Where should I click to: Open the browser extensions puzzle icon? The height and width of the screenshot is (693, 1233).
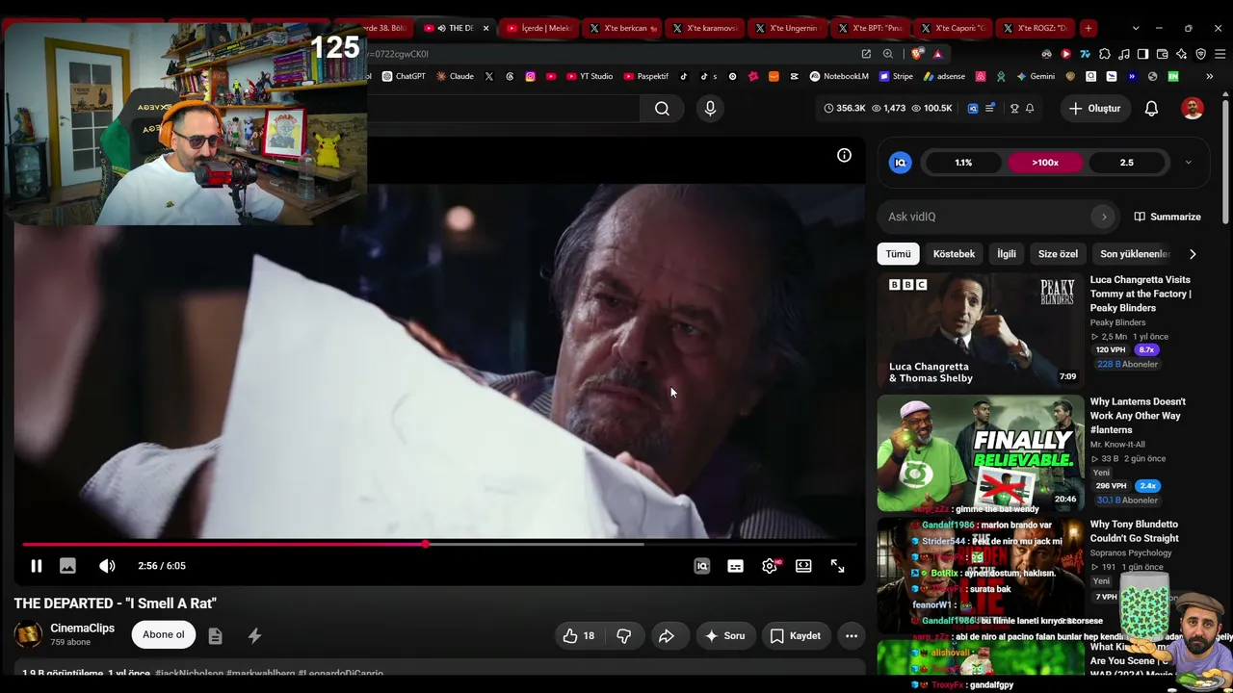(1105, 54)
